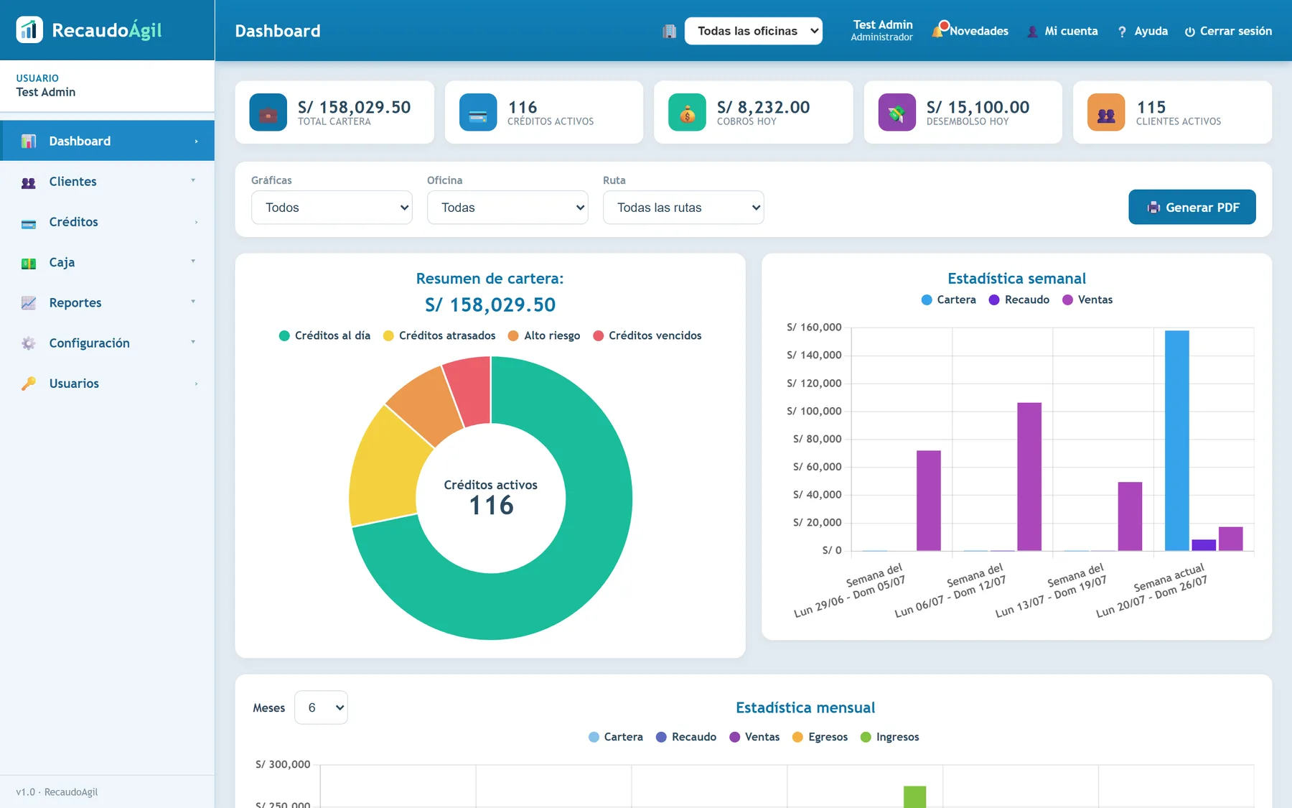The width and height of the screenshot is (1292, 808).
Task: Expand the Reportes menu arrow
Action: tap(193, 302)
